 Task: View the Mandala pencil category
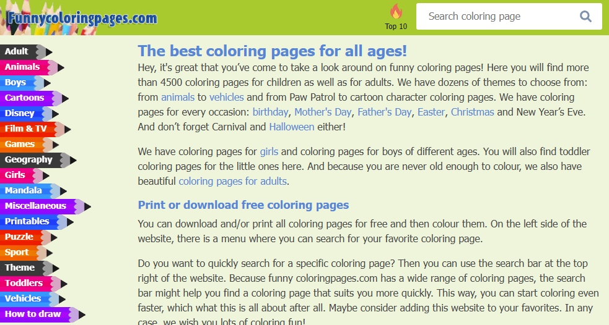pos(33,191)
